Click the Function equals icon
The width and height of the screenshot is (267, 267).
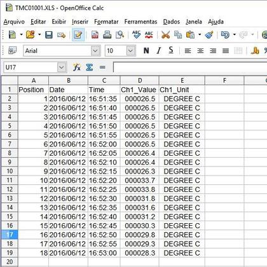click(x=102, y=67)
